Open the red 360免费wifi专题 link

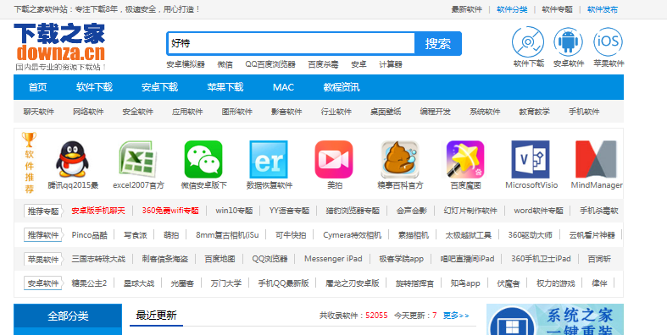[170, 211]
